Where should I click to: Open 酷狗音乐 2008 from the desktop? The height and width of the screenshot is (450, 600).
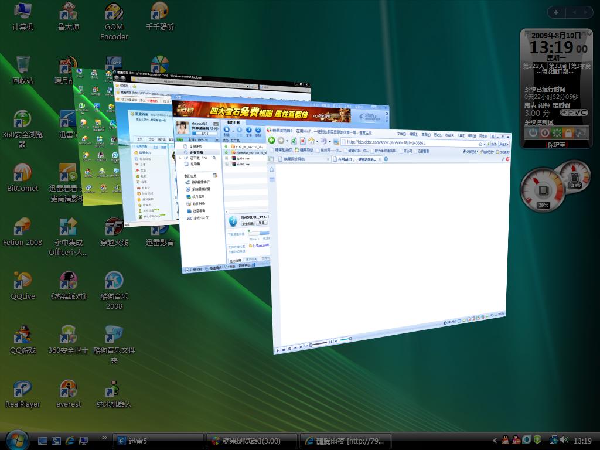(x=114, y=291)
